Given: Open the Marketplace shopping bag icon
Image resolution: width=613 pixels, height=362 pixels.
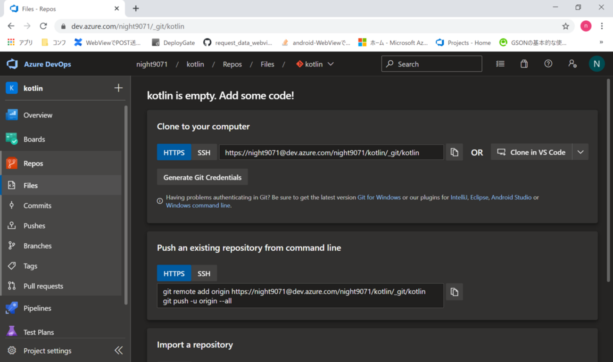Looking at the screenshot, I should [524, 64].
